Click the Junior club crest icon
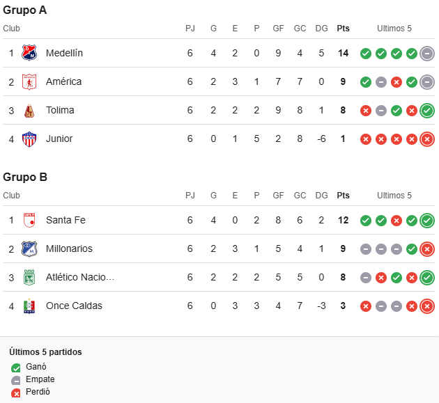Viewport: 439px width, 403px height. coord(29,139)
